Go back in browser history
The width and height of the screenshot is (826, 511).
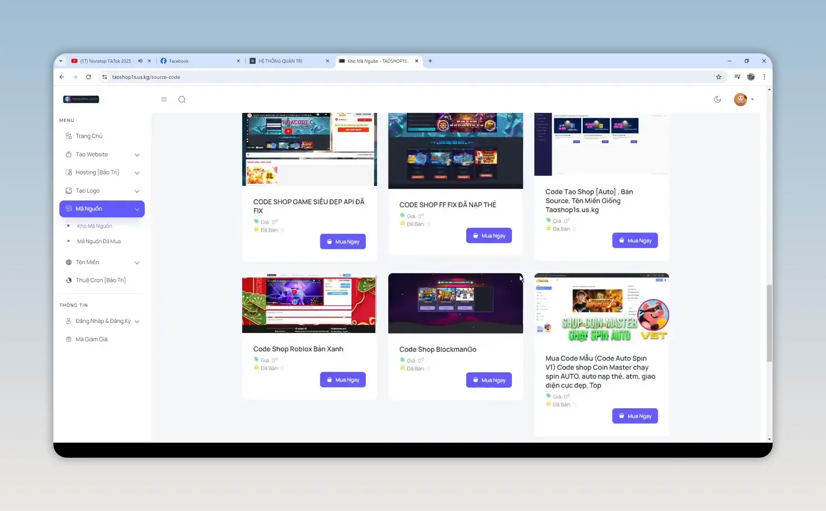tap(62, 77)
